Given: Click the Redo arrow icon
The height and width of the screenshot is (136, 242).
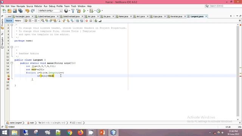Looking at the screenshot, I should click(33, 11).
